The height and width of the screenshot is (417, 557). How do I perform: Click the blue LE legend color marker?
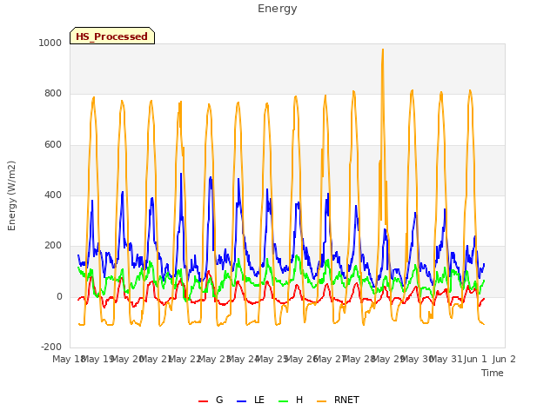(241, 401)
